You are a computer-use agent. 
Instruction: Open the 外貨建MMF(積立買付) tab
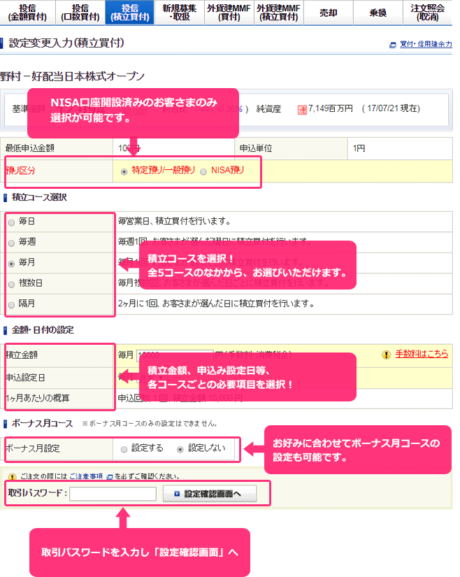click(279, 13)
